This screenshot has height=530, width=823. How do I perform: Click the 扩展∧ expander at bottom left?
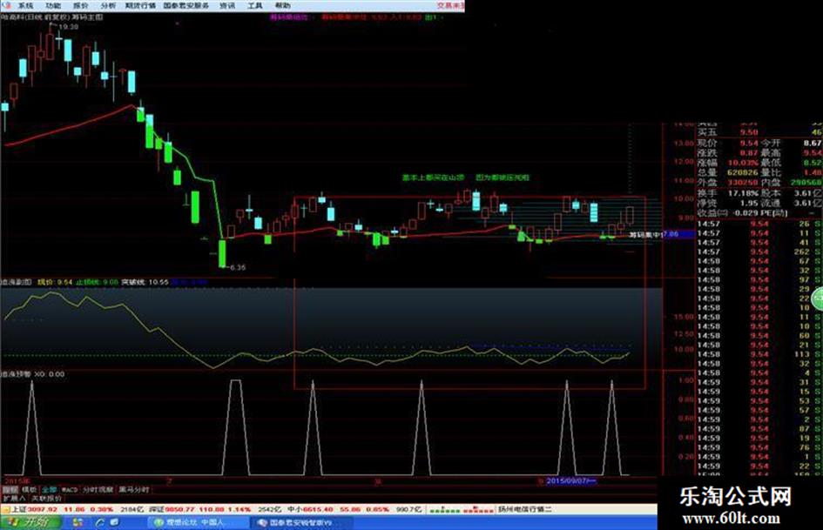coord(14,498)
